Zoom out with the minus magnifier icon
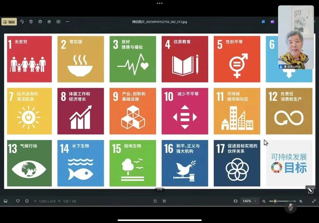The height and width of the screenshot is (223, 319). coord(264,201)
